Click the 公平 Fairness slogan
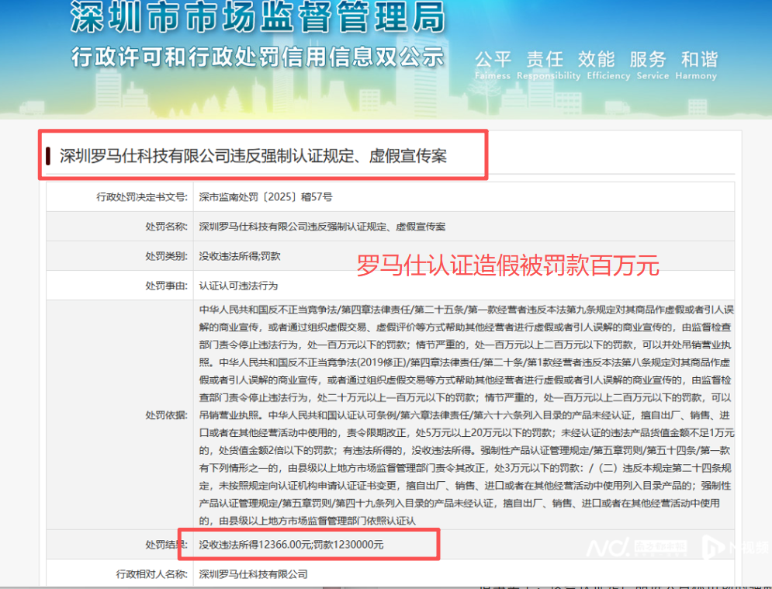The width and height of the screenshot is (772, 589). click(x=493, y=65)
